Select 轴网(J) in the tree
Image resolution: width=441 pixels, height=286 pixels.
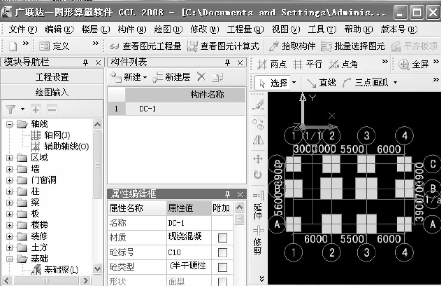point(51,135)
